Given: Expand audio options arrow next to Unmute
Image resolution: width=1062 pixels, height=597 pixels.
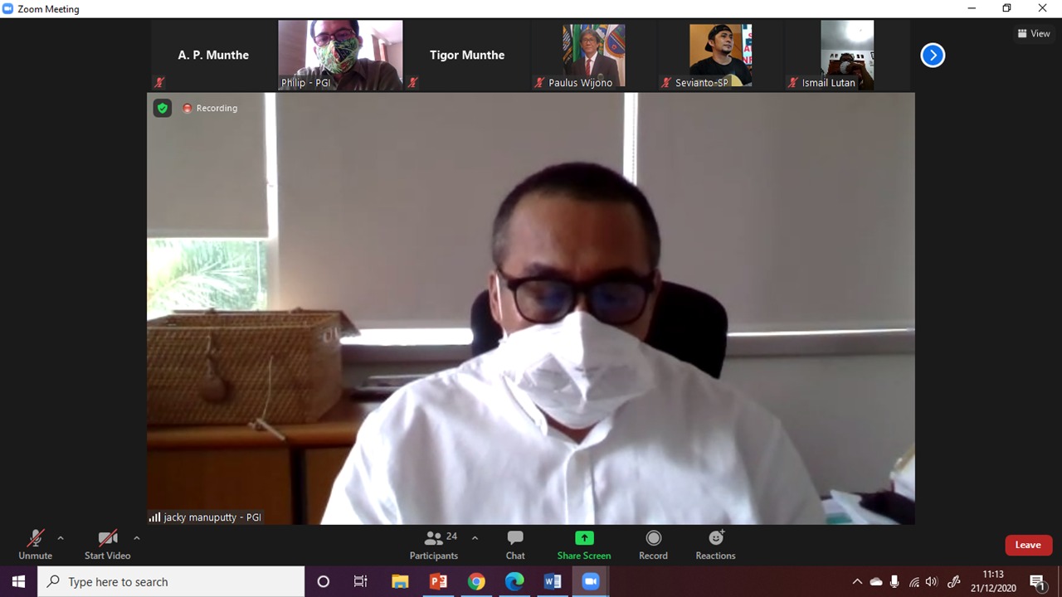Looking at the screenshot, I should pyautogui.click(x=61, y=538).
